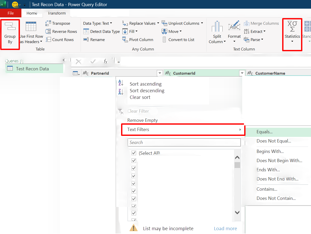Click the Excel icon in the title bar

pos(3,4)
